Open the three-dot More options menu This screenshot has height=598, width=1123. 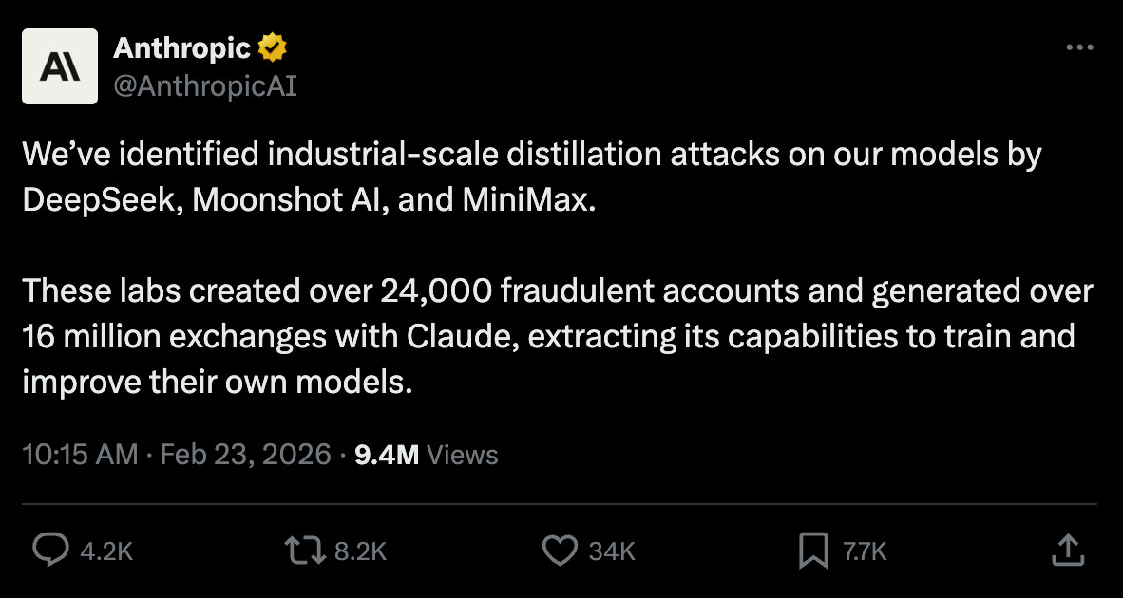(x=1080, y=48)
